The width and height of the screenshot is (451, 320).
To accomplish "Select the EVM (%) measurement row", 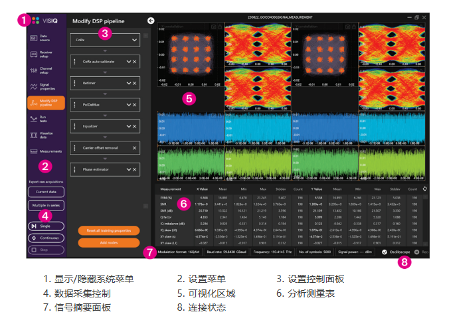I will pyautogui.click(x=290, y=198).
